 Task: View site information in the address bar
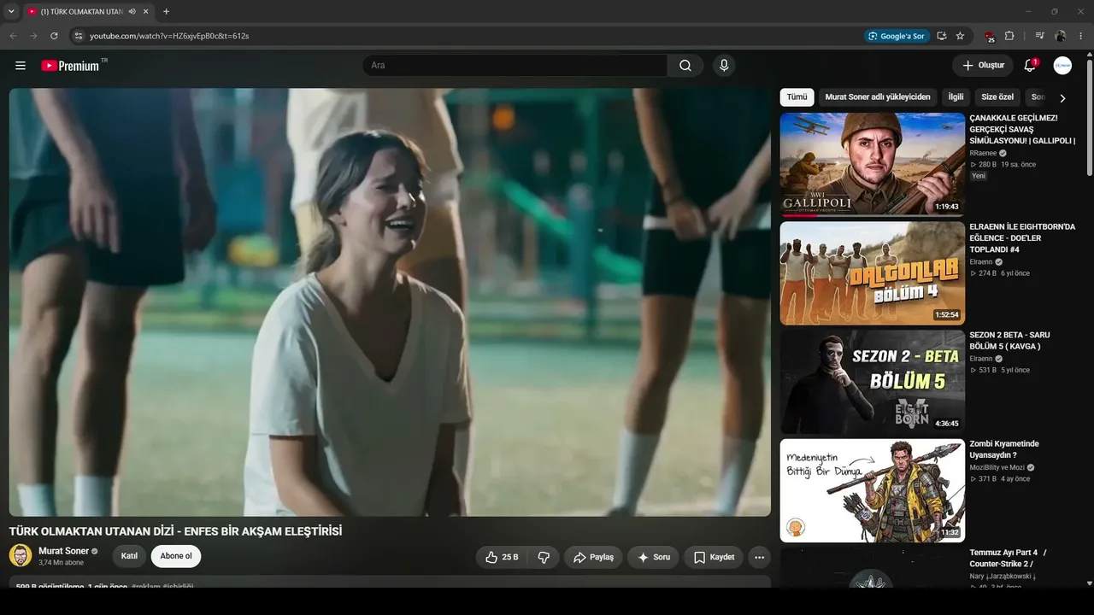[x=78, y=36]
